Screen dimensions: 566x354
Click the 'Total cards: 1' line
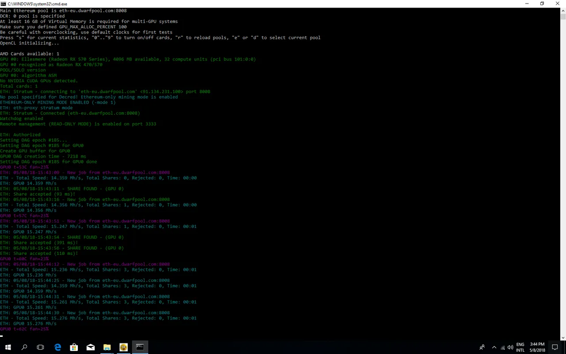19,86
